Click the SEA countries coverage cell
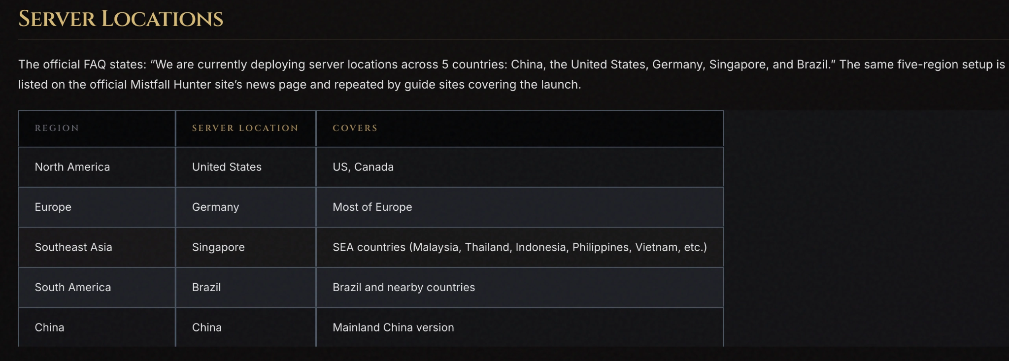 [x=520, y=247]
